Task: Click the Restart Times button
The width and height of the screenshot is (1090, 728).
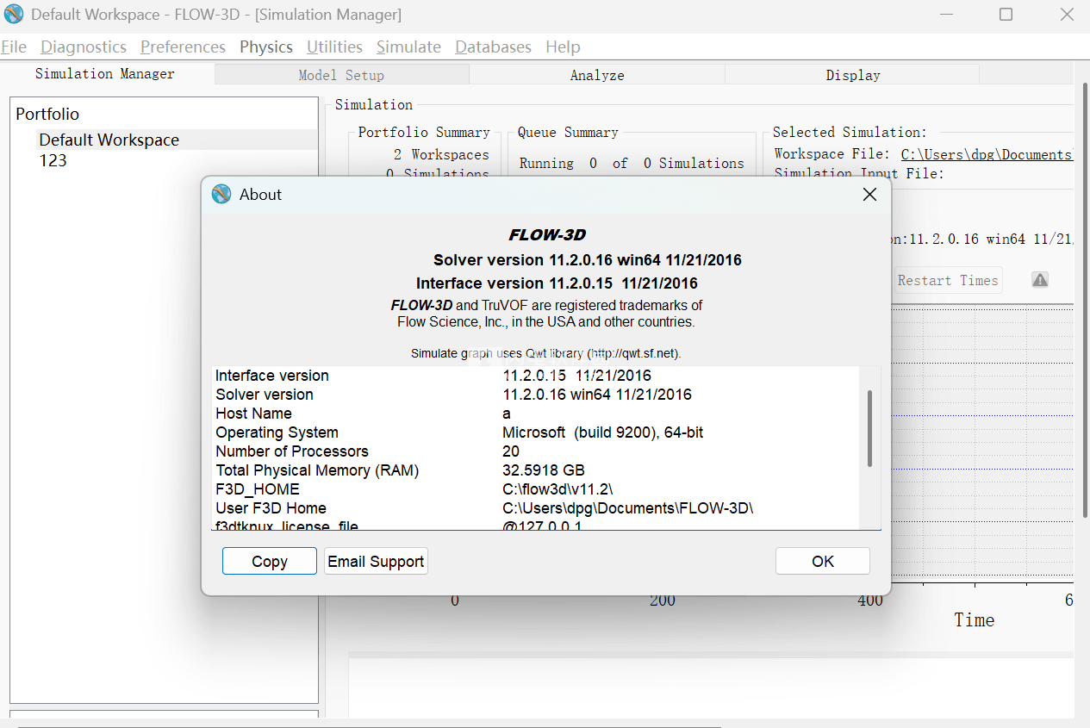Action: [x=948, y=280]
